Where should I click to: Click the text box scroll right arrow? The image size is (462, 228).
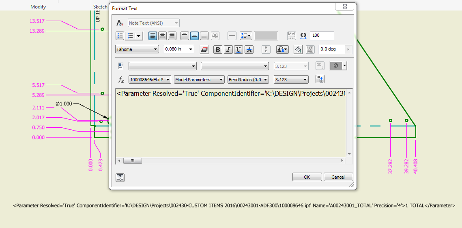[x=342, y=161]
